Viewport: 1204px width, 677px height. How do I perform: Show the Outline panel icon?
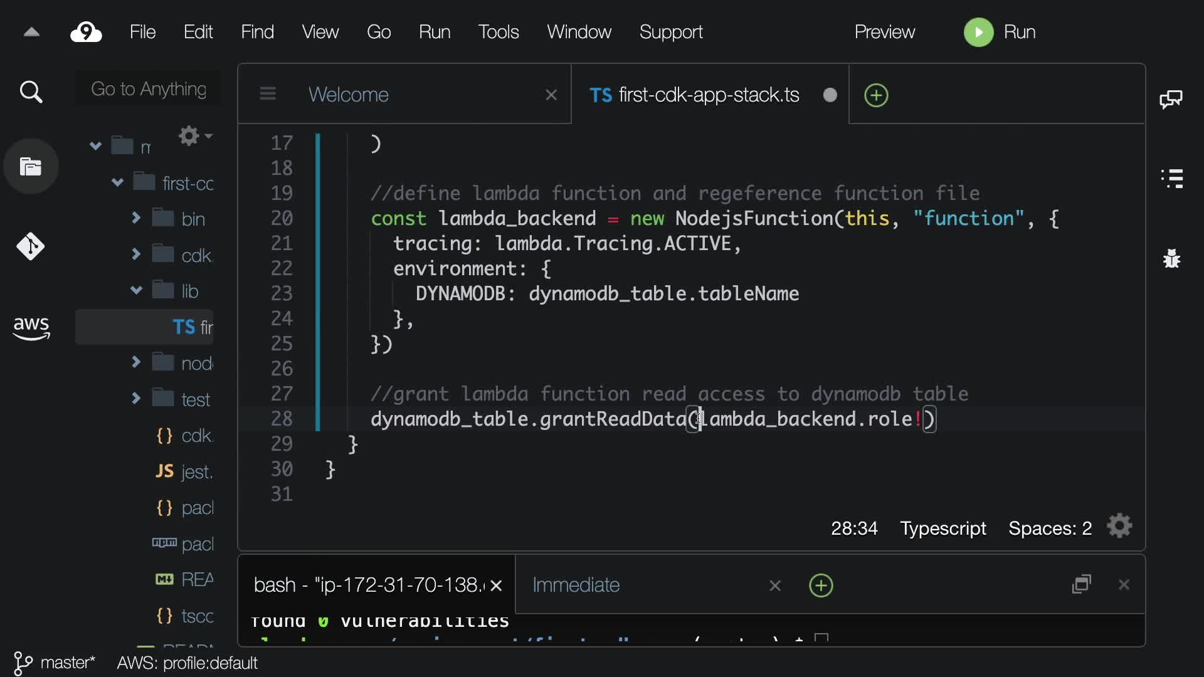(1171, 179)
